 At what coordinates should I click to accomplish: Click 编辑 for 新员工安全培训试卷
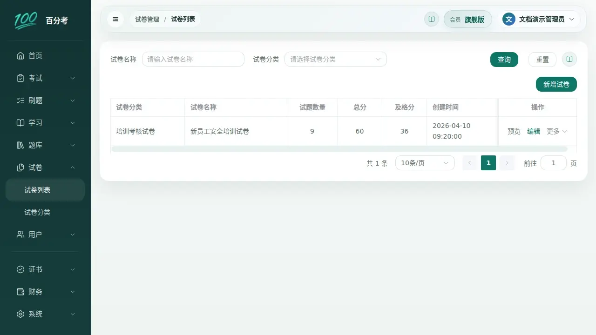click(534, 131)
